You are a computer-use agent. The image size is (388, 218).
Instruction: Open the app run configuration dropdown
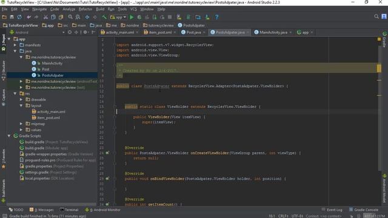pos(118,17)
